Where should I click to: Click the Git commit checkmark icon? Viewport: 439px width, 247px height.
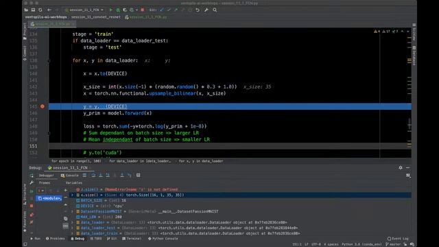[169, 10]
